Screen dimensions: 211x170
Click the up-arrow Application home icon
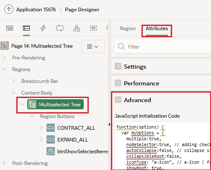9,9
